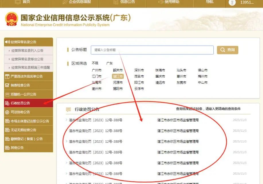Click the speaker icon beside 经营异常名录公告
This screenshot has height=184, width=263.
(x=7, y=42)
